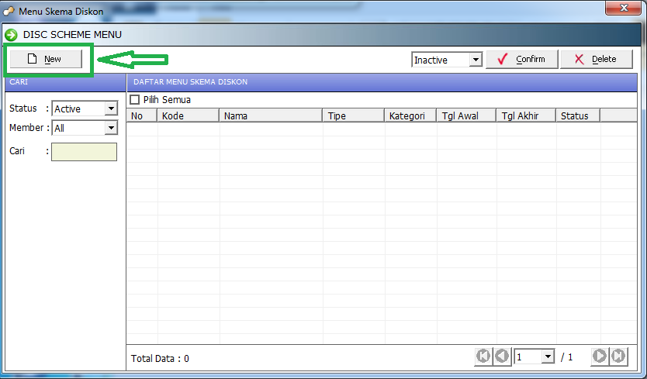Click the green arrow icon beside DISC SCHEME MENU

(11, 35)
